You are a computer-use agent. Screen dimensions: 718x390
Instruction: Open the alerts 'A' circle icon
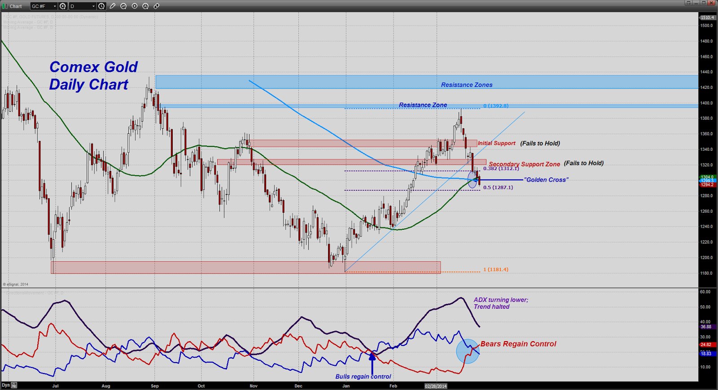(145, 6)
